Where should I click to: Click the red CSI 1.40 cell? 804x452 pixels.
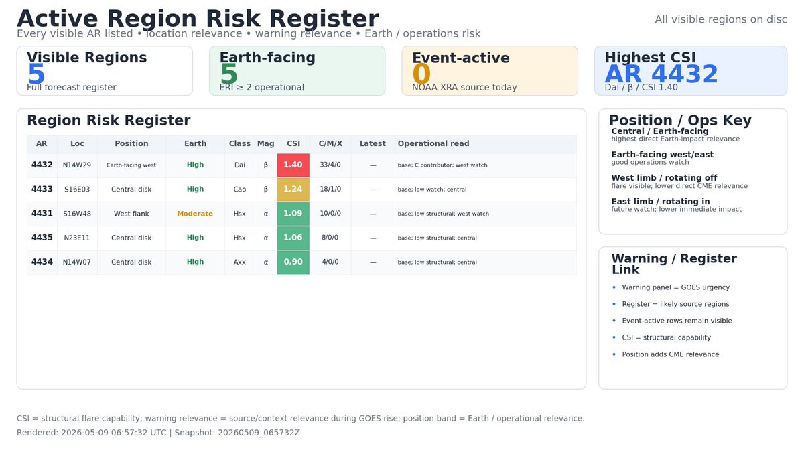pos(293,165)
